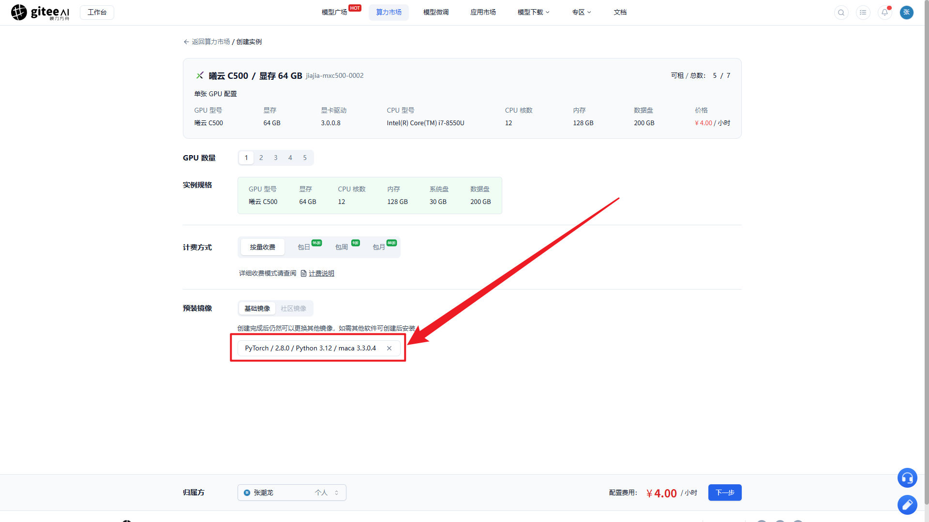
Task: Click the 下一步 button
Action: (x=725, y=493)
